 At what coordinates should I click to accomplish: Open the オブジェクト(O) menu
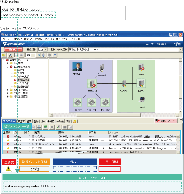[63, 39]
